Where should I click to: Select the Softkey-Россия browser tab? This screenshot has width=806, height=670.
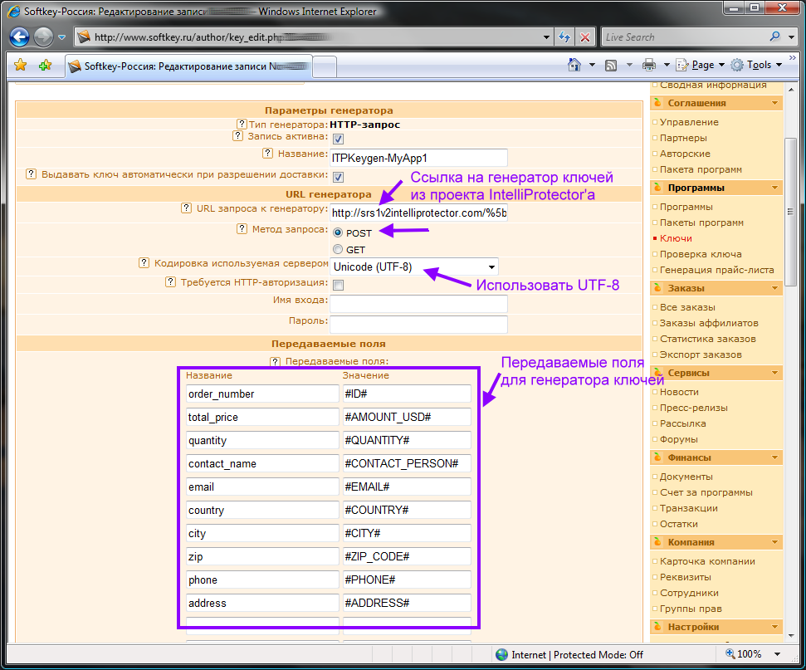pos(188,66)
